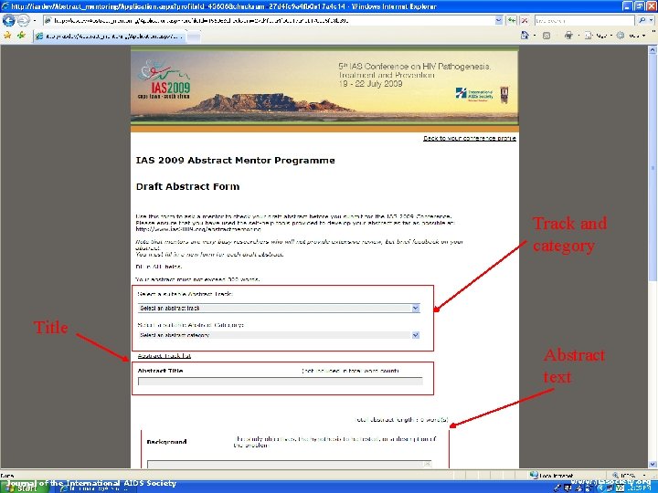The height and width of the screenshot is (493, 658).
Task: Click the International AIDS Society logo
Action: click(474, 94)
